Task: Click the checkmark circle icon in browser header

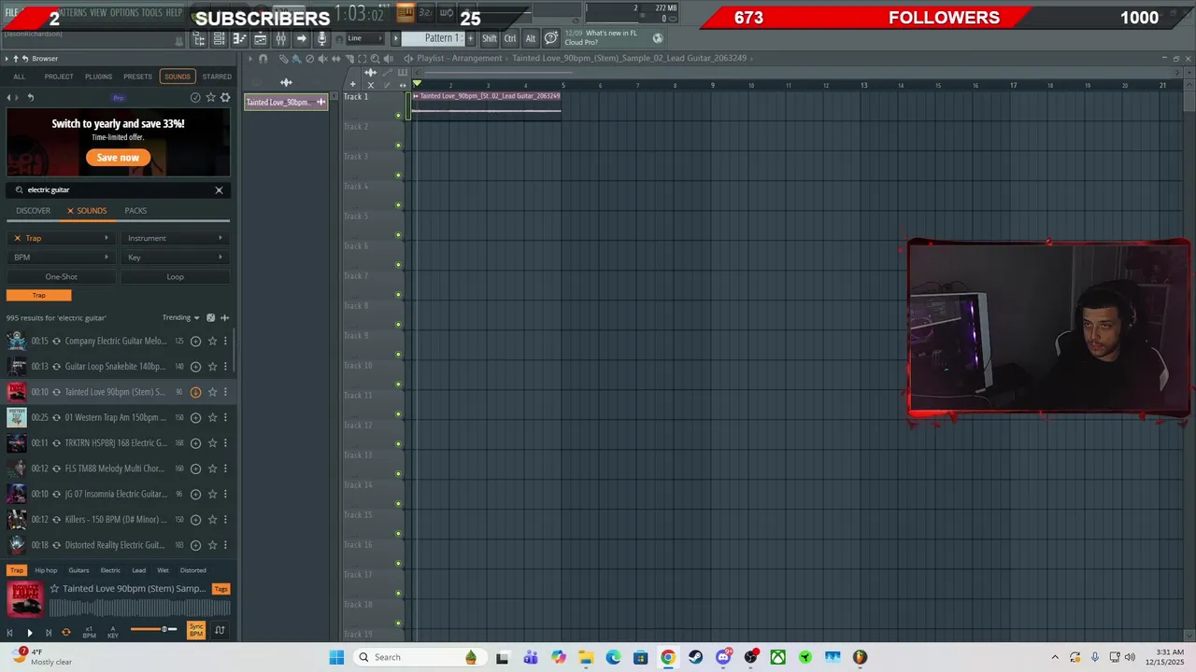Action: coord(195,97)
